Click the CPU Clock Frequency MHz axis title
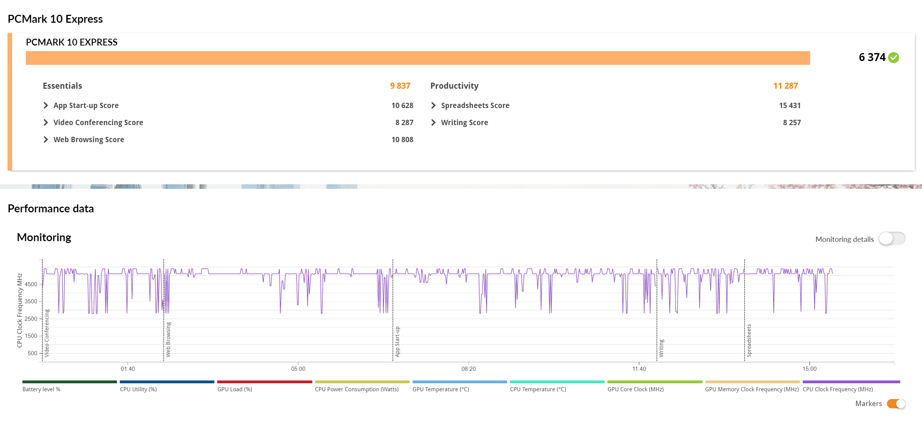This screenshot has width=922, height=436. (x=20, y=311)
